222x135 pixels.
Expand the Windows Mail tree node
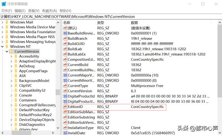click(2, 22)
